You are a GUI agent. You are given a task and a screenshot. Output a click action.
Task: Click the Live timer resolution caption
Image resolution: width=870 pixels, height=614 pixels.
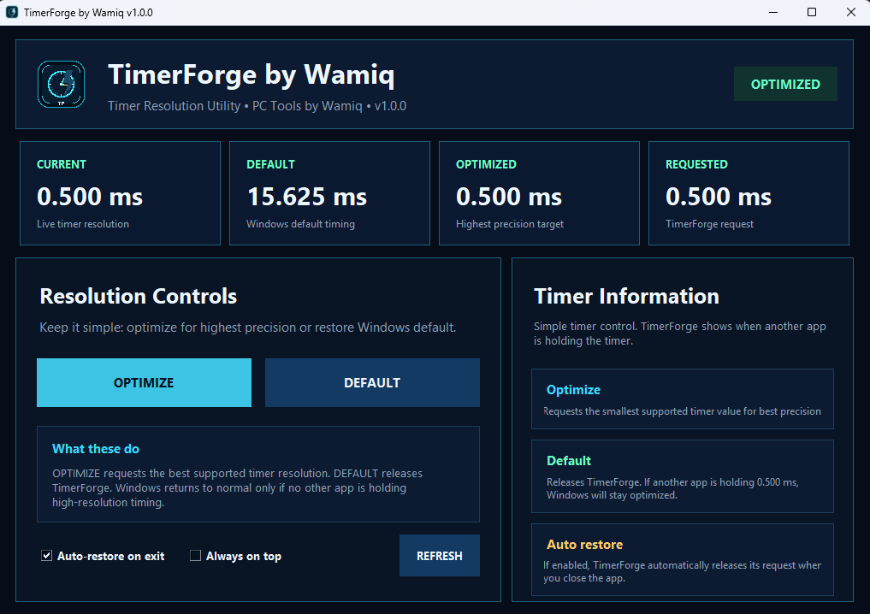coord(83,224)
